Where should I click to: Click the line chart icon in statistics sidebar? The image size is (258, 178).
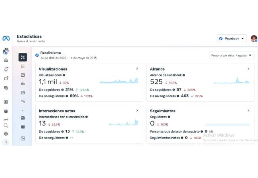[x=23, y=75]
